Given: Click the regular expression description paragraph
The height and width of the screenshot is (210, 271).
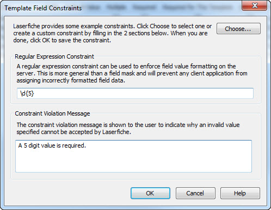Looking at the screenshot, I should coord(132,73).
